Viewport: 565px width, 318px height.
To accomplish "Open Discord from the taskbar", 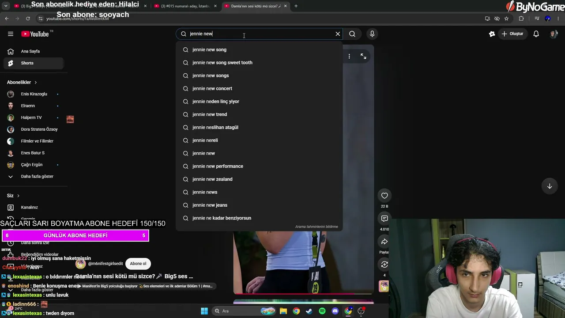I will (335, 311).
